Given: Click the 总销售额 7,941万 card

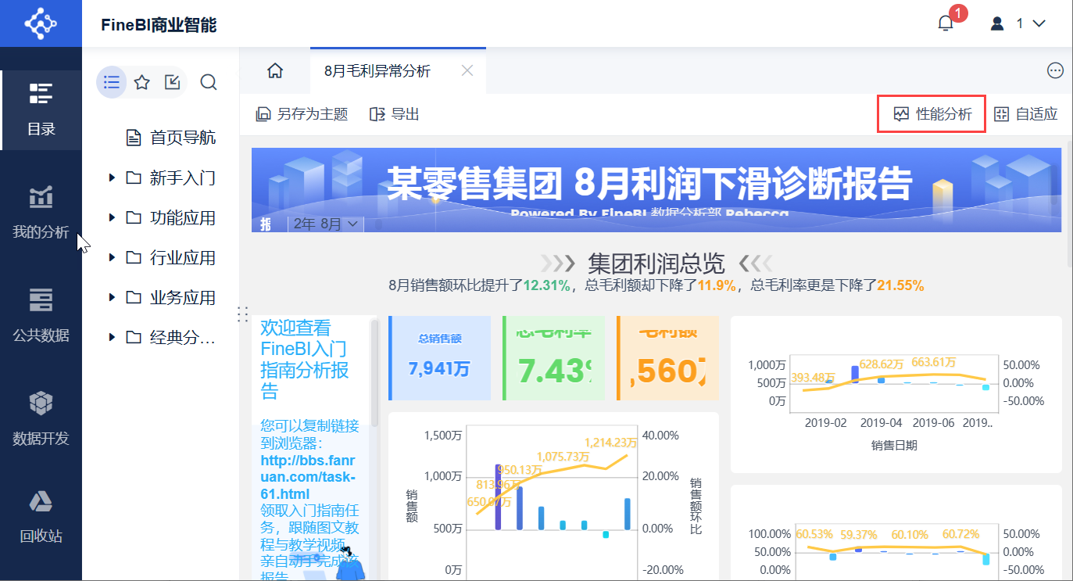Looking at the screenshot, I should tap(439, 358).
